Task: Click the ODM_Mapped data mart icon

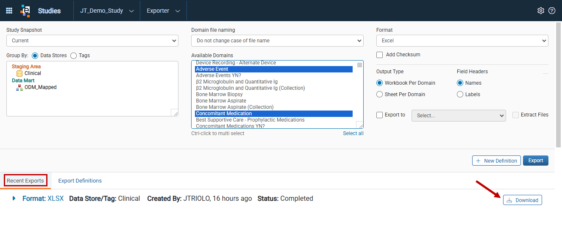Action: pyautogui.click(x=19, y=87)
